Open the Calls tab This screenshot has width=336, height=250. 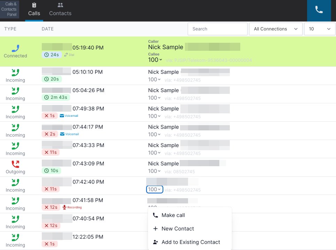coord(34,10)
